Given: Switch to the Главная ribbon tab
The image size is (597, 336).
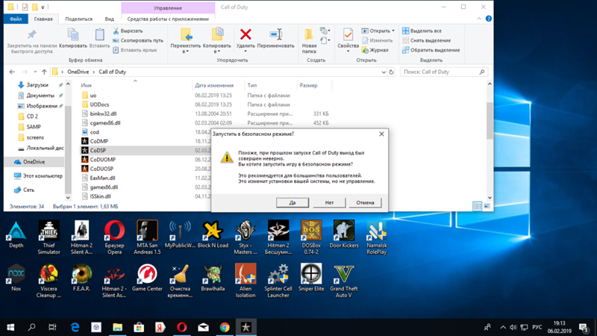Looking at the screenshot, I should click(x=43, y=19).
